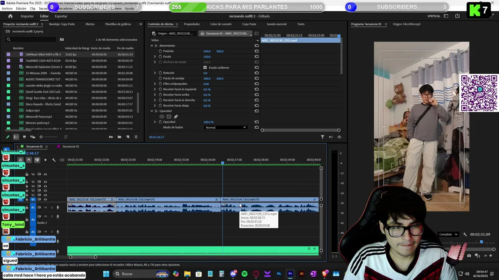Screen dimensions: 499x280
Task: Open Photoshop from the taskbar
Action: [279, 274]
